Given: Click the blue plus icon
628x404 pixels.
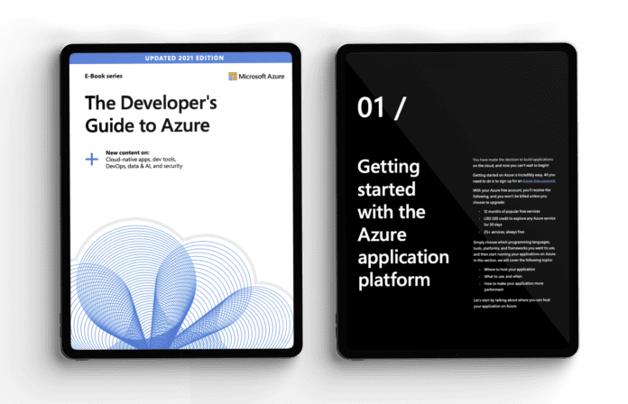Looking at the screenshot, I should pyautogui.click(x=91, y=159).
